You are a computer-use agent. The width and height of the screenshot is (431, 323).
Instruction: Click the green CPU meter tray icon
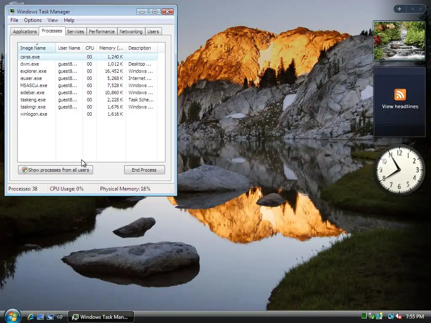[x=364, y=316]
